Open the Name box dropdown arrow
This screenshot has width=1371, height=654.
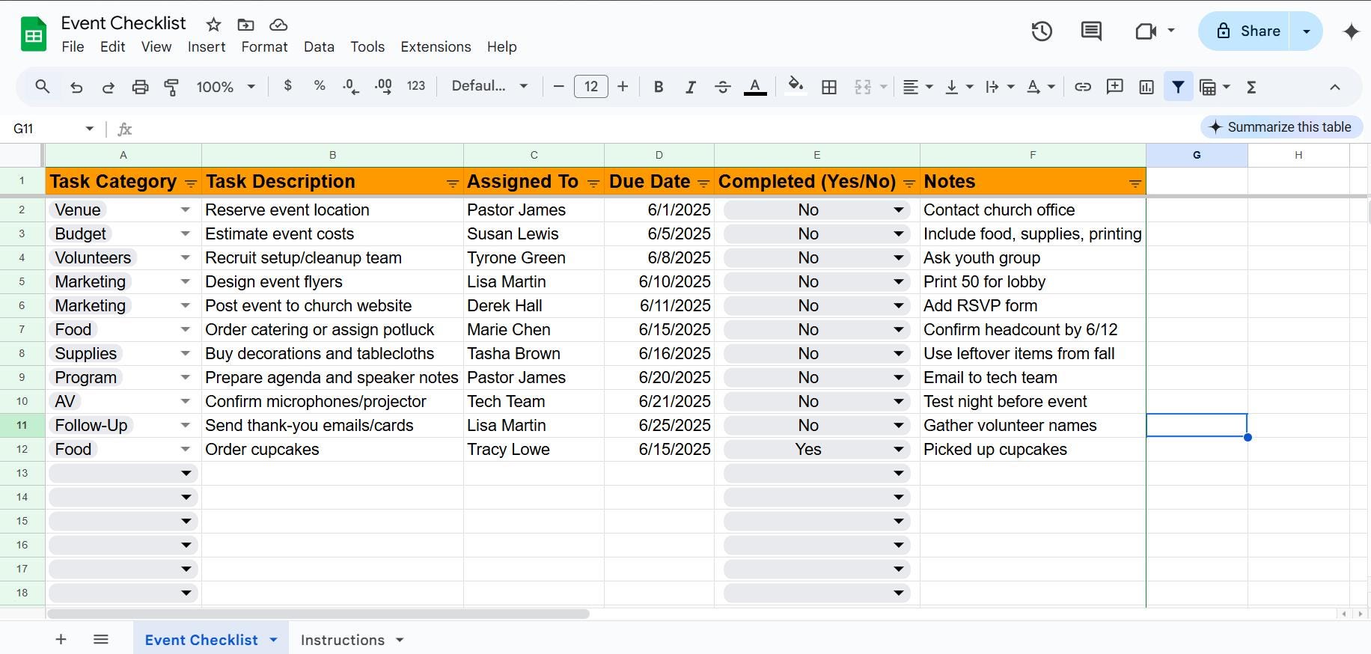pos(90,129)
